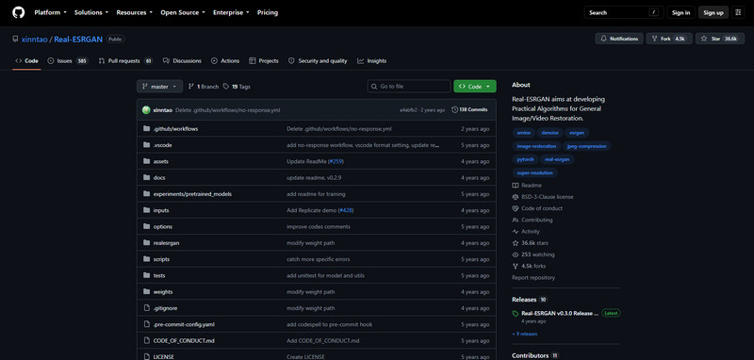Switch to the Insights tab

point(371,61)
